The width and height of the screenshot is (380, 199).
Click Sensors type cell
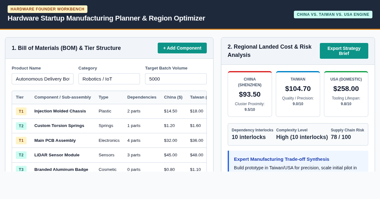[106, 155]
